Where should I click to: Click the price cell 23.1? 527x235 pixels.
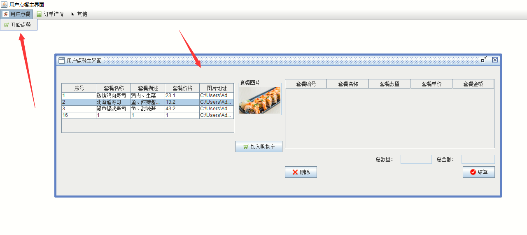(182, 95)
